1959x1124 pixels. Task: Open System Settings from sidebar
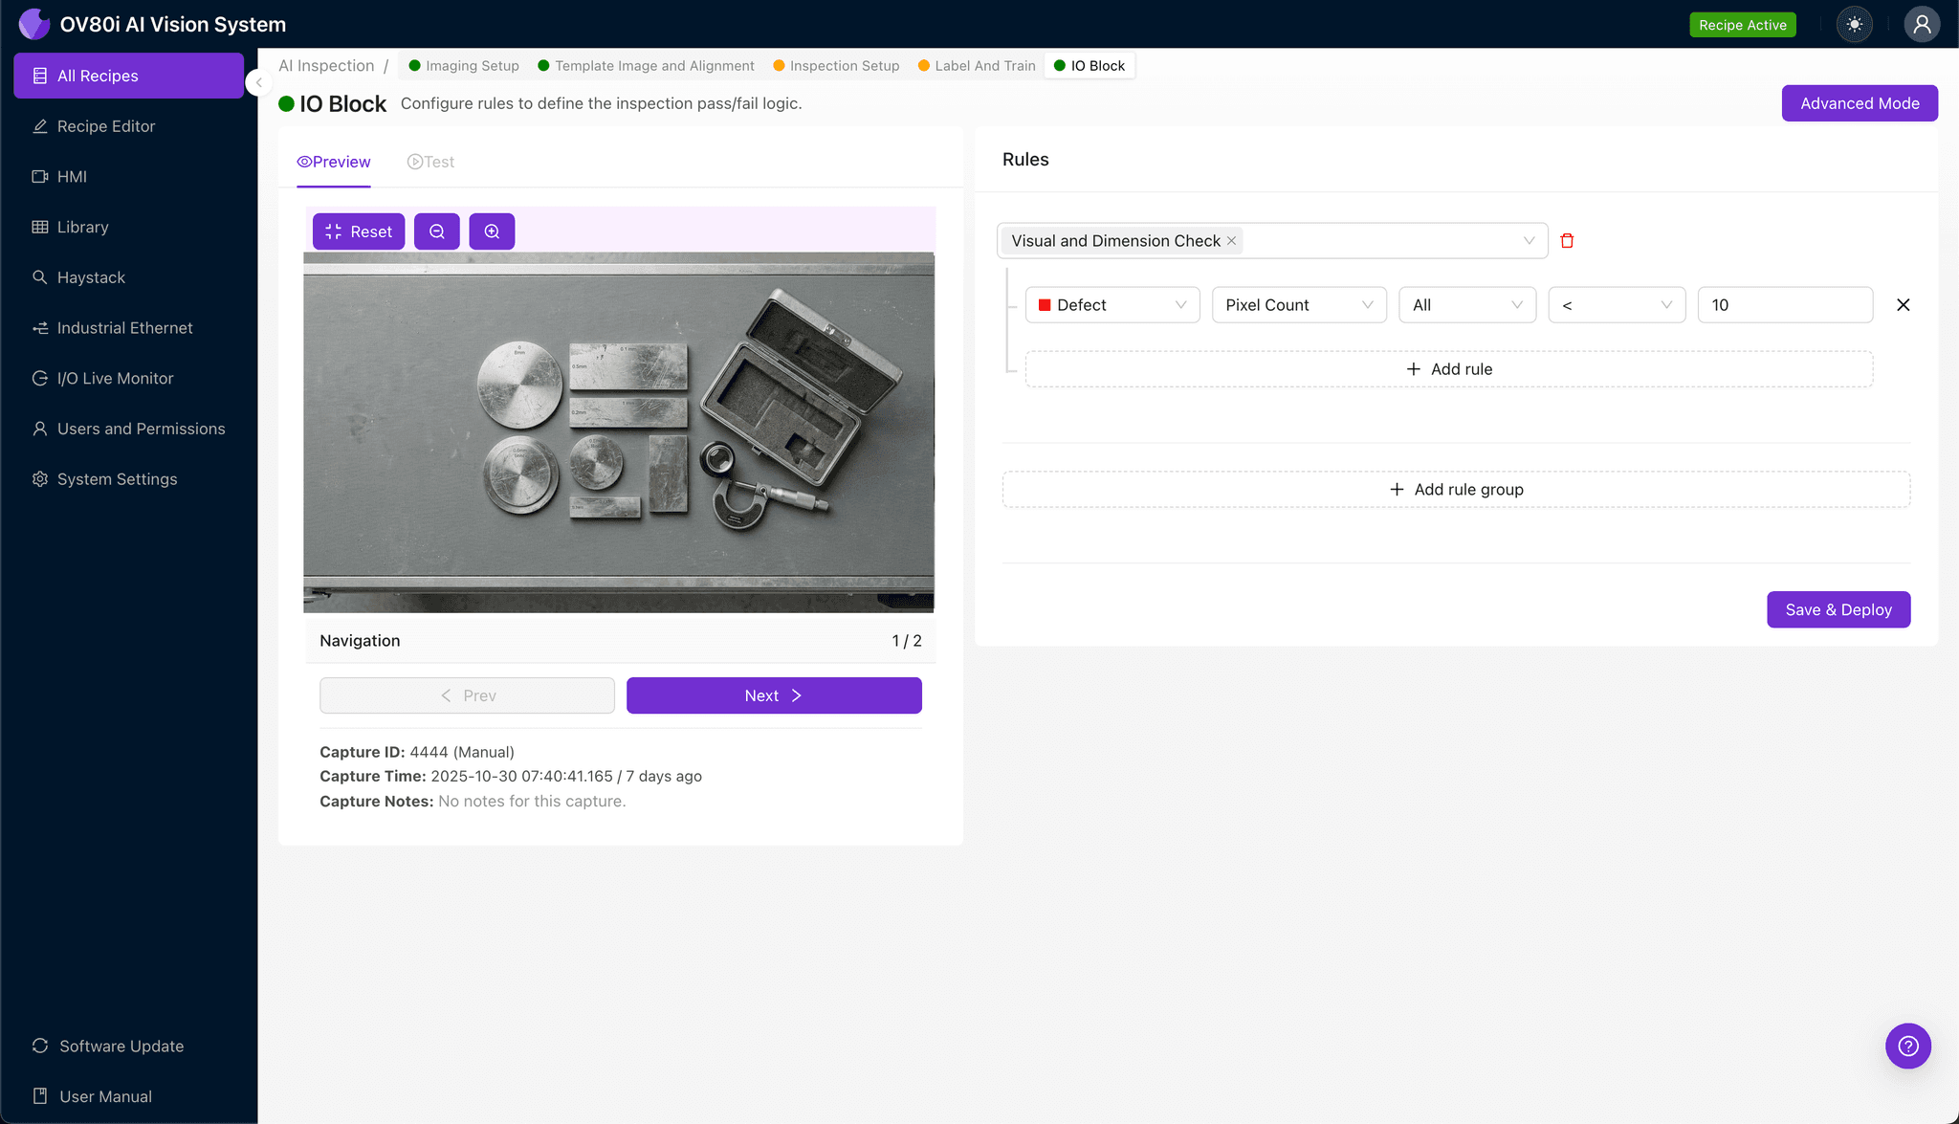pyautogui.click(x=129, y=479)
